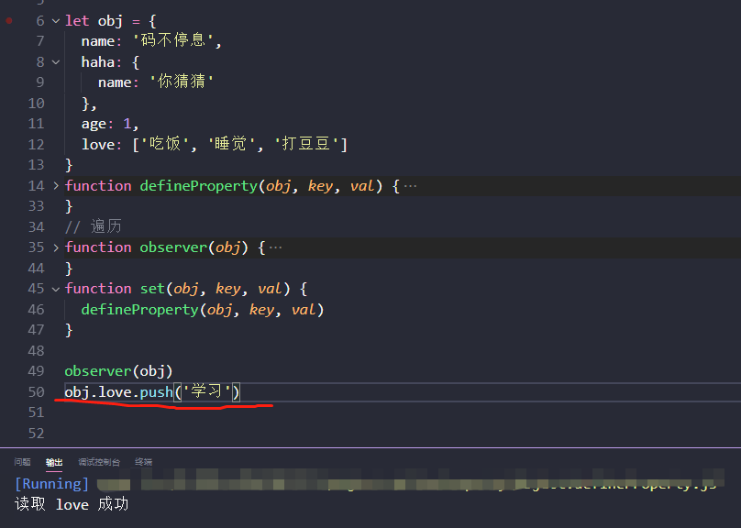Open the 调试控制台 panel tab

coord(100,462)
